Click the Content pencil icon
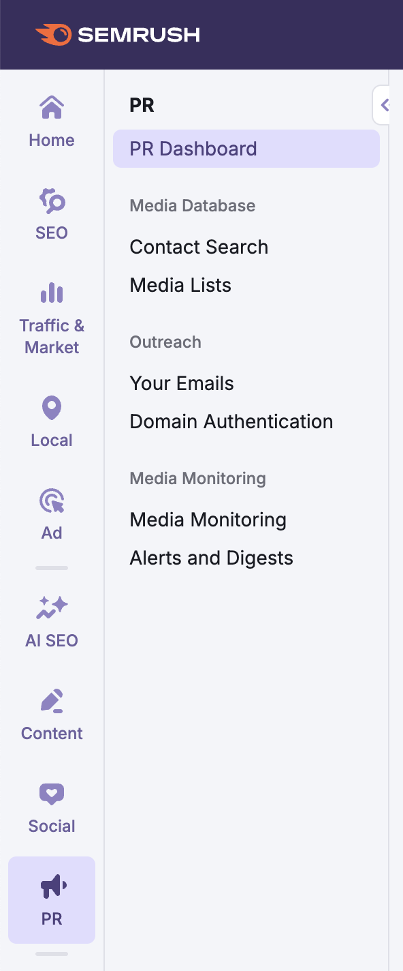The height and width of the screenshot is (971, 403). pyautogui.click(x=51, y=701)
